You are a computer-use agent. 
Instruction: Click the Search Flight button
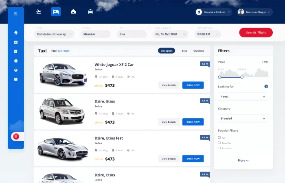pos(256,33)
